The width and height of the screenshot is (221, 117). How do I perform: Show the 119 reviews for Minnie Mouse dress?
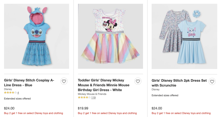pos(93,97)
